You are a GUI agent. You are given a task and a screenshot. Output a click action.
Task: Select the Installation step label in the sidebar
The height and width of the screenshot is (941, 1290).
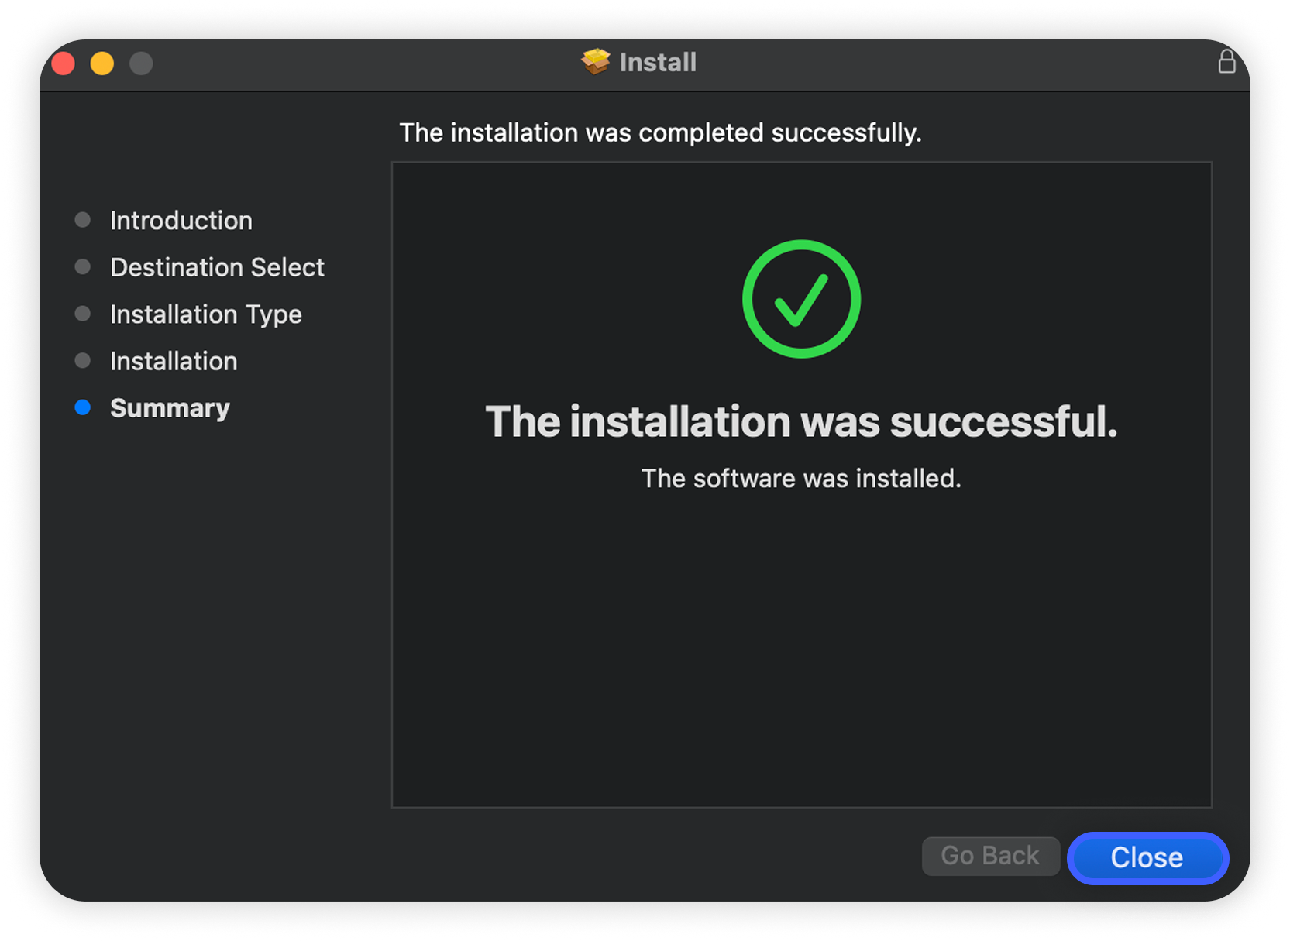tap(174, 361)
